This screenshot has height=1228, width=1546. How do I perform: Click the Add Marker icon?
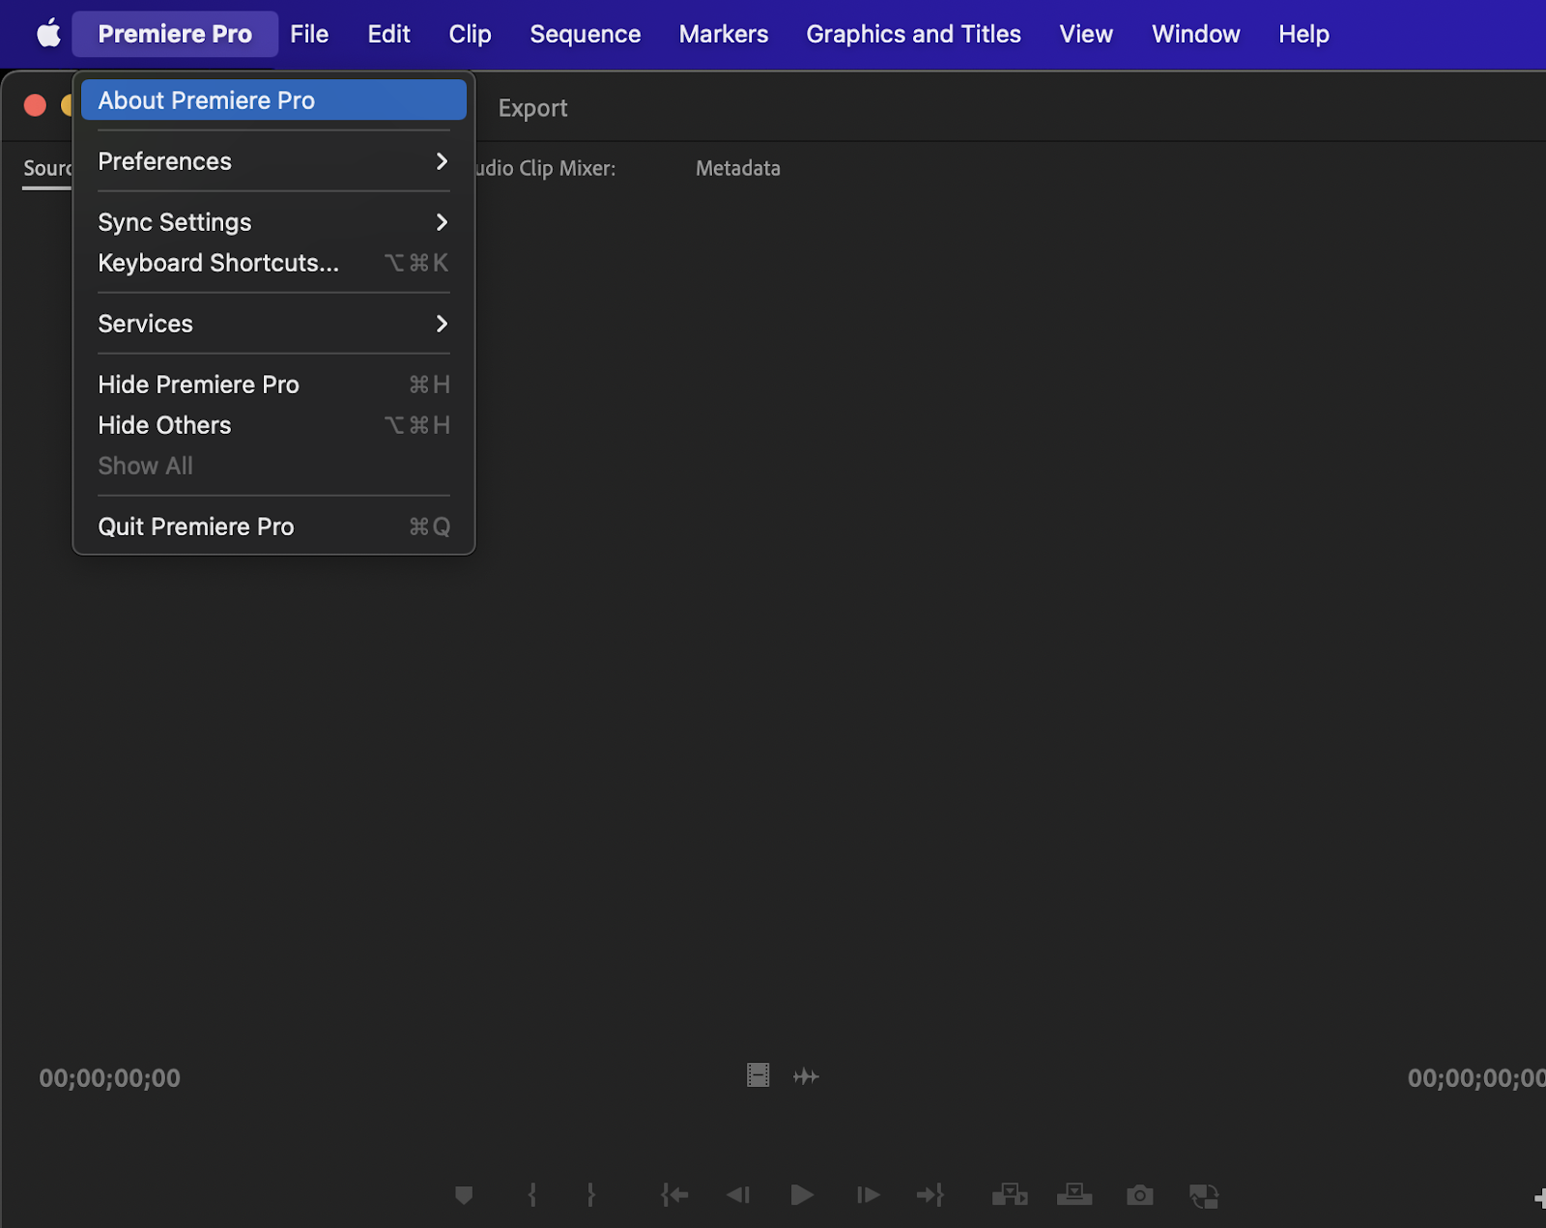(464, 1195)
